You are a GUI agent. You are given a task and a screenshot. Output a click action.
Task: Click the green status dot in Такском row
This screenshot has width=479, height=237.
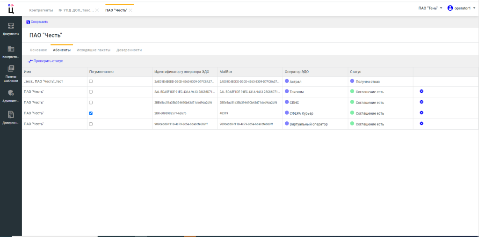[352, 91]
